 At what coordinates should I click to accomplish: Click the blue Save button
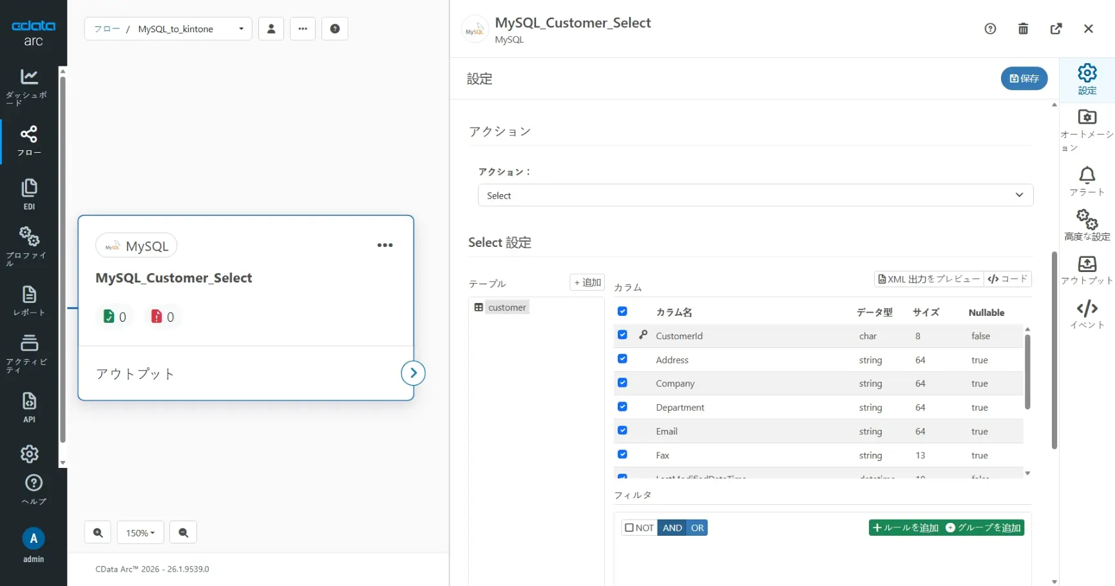tap(1024, 79)
